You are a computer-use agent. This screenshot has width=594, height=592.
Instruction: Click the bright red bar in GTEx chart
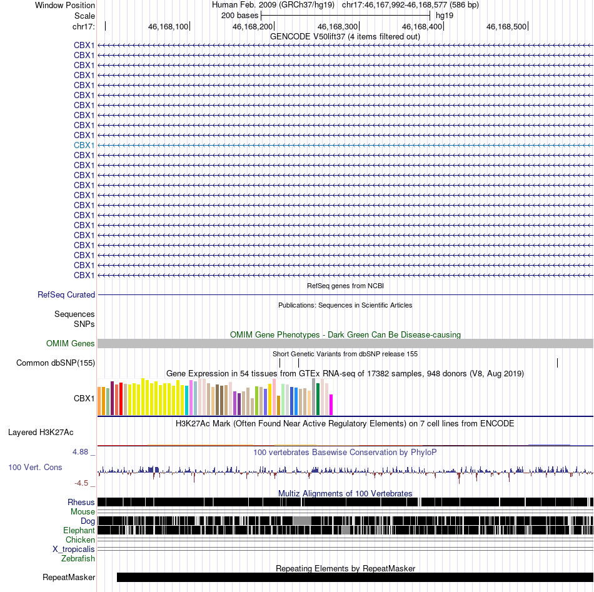pos(121,399)
